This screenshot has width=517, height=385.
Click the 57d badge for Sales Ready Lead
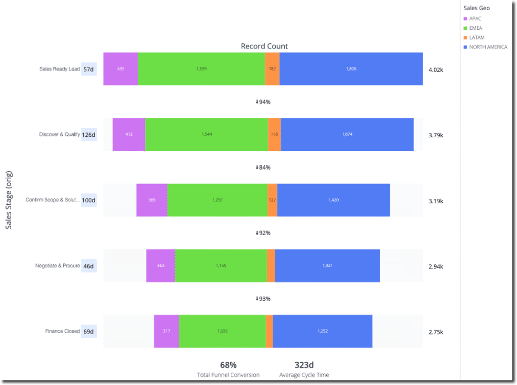point(89,69)
